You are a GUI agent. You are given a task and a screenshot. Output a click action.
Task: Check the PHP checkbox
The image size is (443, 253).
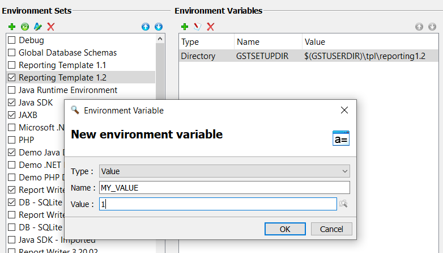click(x=11, y=140)
